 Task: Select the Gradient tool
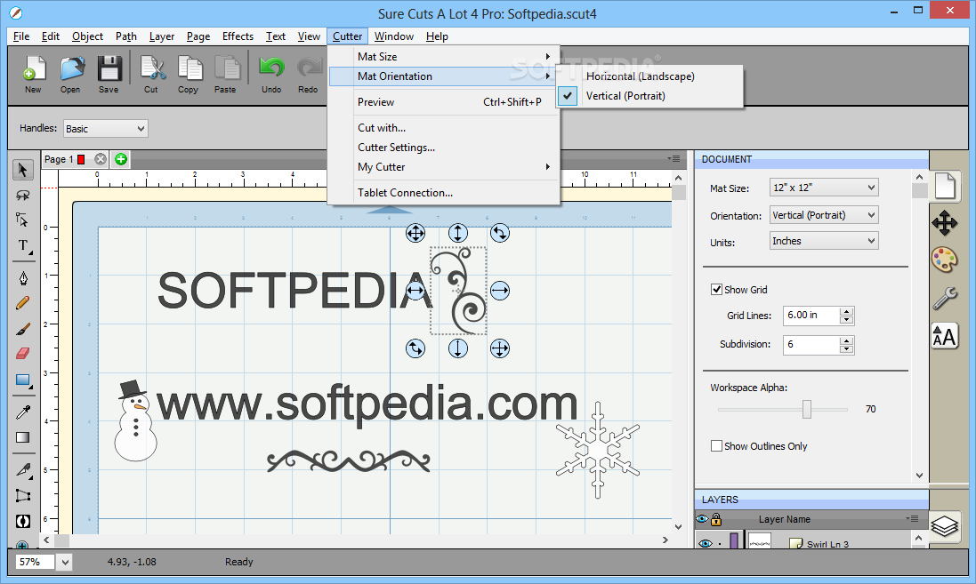click(23, 437)
